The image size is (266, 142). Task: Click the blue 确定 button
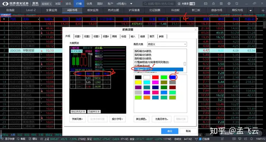click(170, 131)
